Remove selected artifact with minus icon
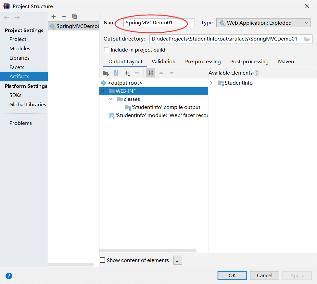Screen dimensions: 317x284 (x=64, y=17)
